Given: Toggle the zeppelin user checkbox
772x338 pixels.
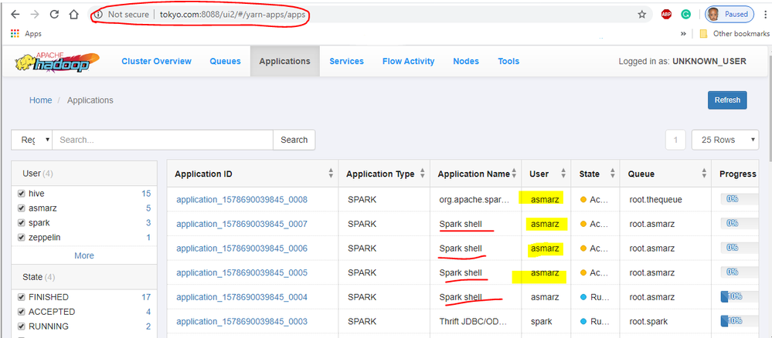Looking at the screenshot, I should (x=22, y=238).
